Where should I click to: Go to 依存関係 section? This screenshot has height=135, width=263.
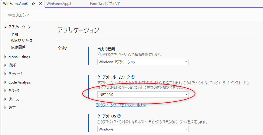click(x=18, y=47)
